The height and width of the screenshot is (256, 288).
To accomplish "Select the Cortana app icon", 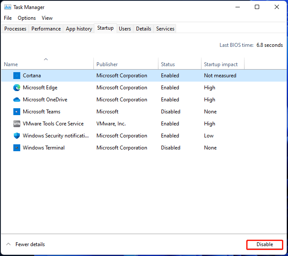I will [17, 76].
